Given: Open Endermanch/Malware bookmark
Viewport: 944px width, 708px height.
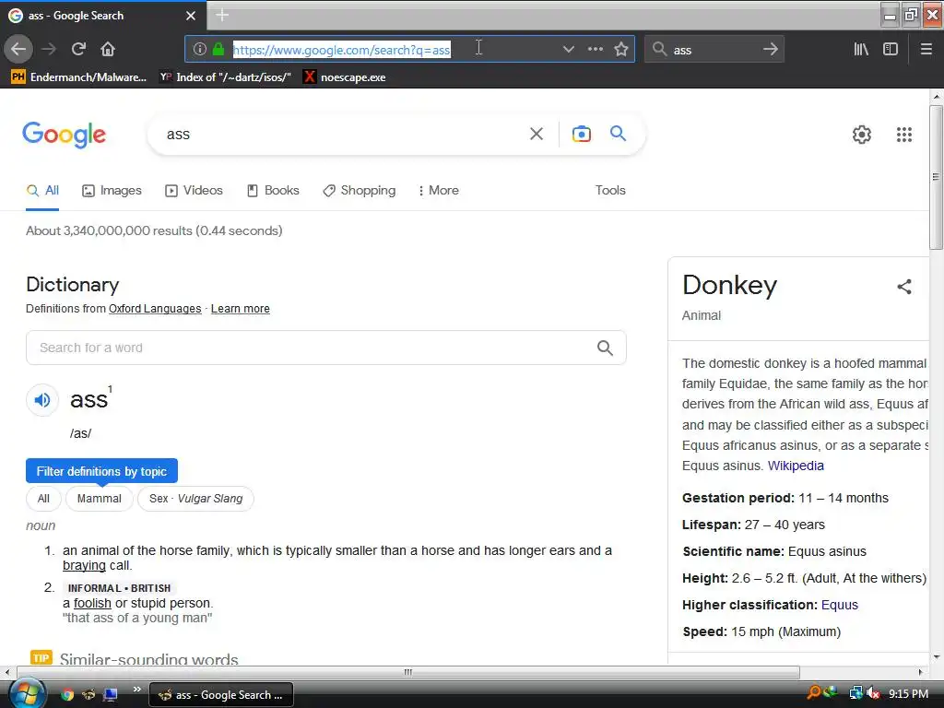Looking at the screenshot, I should click(79, 77).
